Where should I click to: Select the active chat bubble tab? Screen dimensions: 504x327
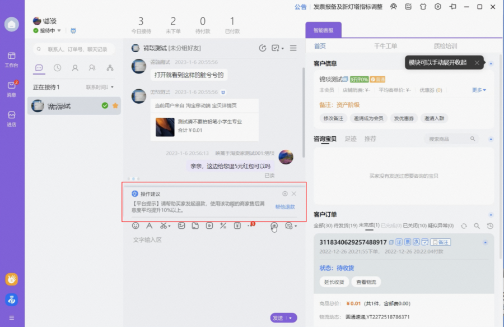pos(39,68)
